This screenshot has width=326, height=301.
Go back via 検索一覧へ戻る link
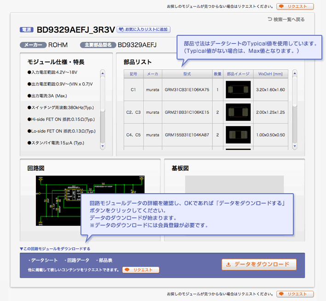[x=286, y=19]
